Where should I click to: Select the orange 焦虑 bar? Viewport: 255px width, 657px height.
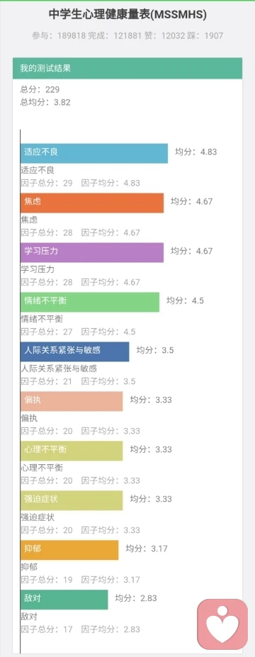pos(92,203)
